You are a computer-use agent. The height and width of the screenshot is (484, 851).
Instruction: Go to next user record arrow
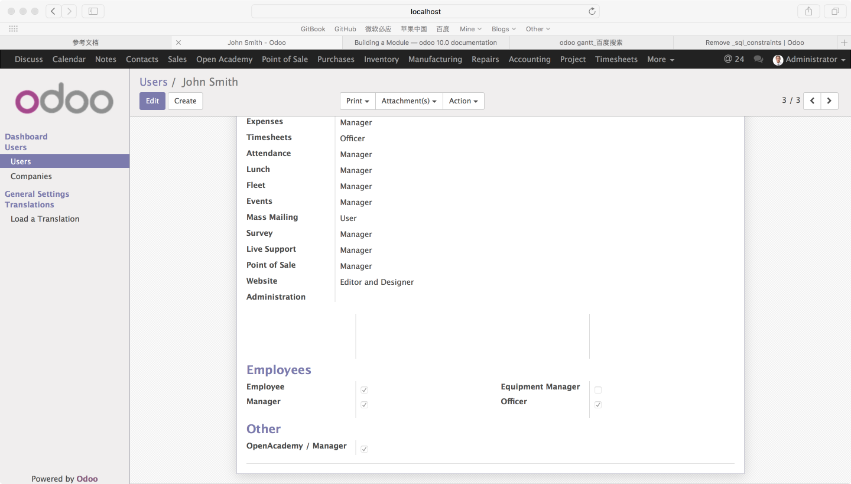pos(829,101)
